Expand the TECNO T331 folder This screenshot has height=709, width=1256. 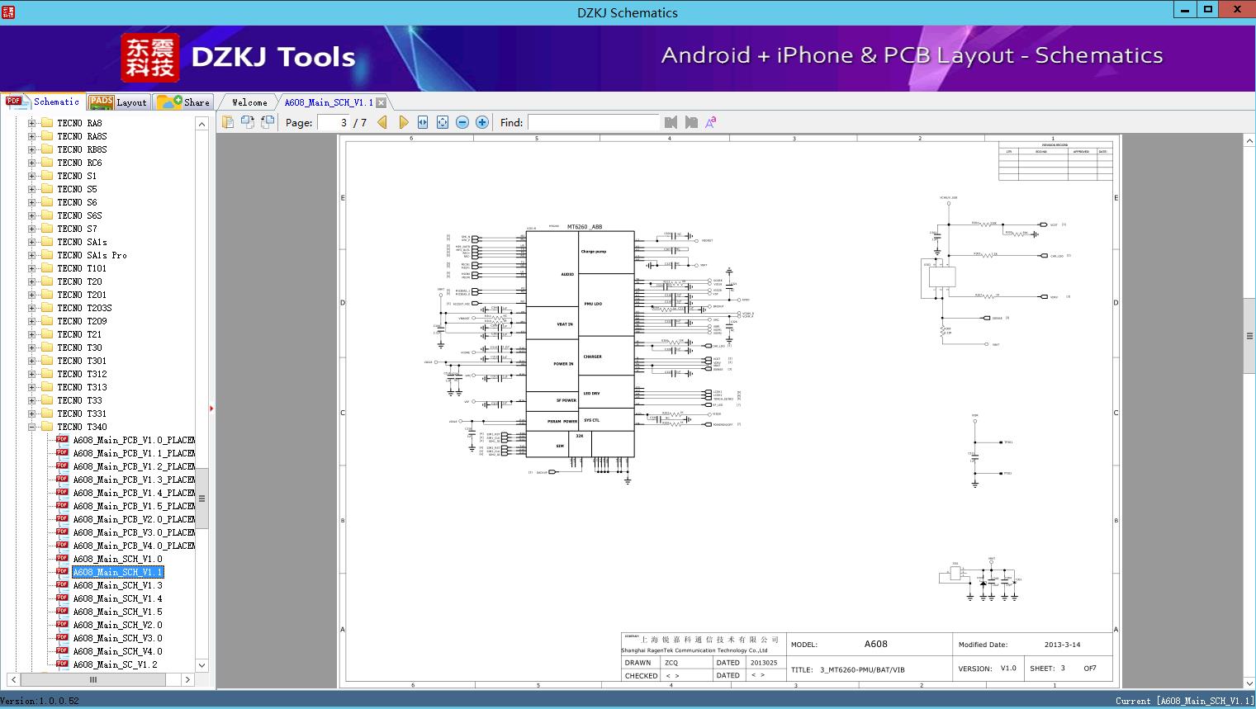click(x=31, y=414)
